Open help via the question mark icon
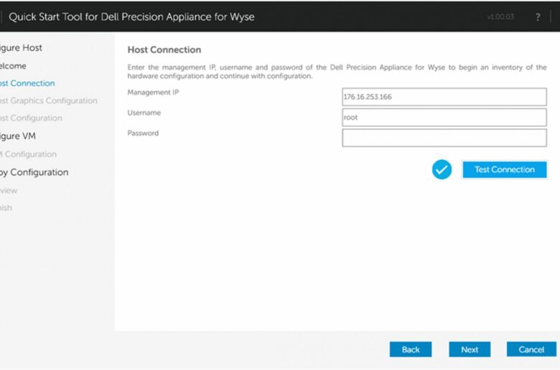The width and height of the screenshot is (560, 370). [x=538, y=16]
